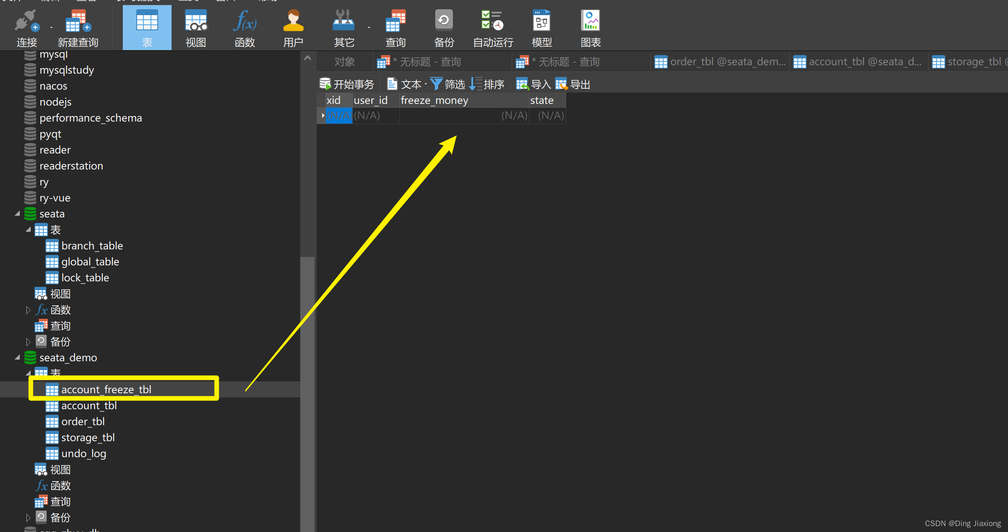Click the state column header

tap(547, 100)
